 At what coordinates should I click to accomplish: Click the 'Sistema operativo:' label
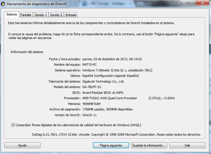68,70
